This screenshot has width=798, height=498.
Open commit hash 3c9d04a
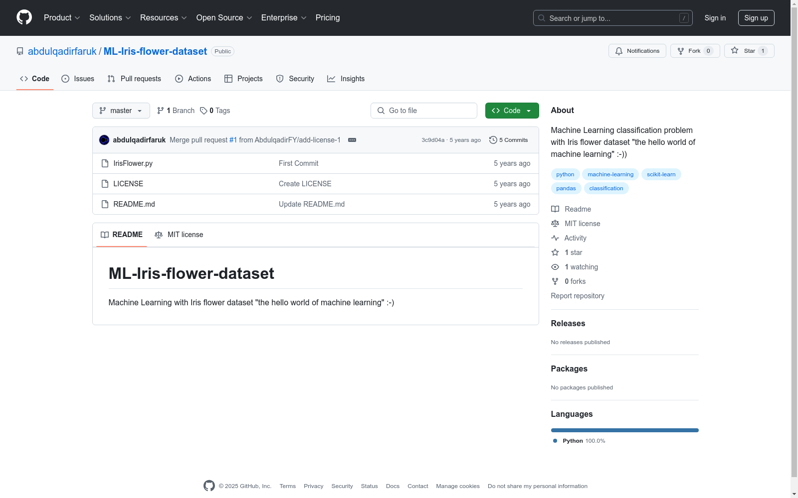[x=433, y=140]
